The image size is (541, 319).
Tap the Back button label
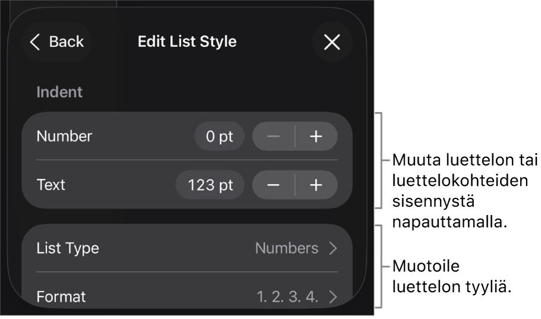click(66, 42)
